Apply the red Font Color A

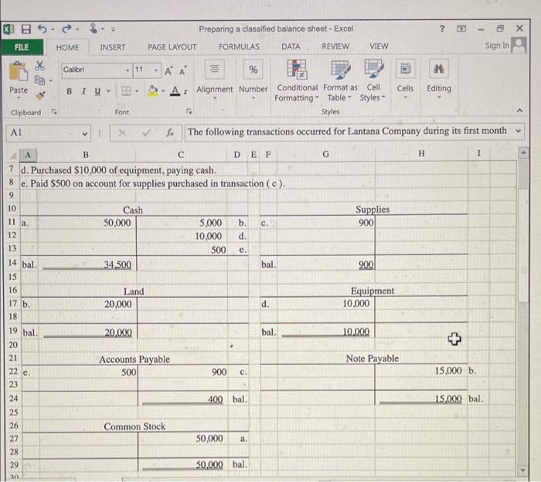click(x=175, y=91)
